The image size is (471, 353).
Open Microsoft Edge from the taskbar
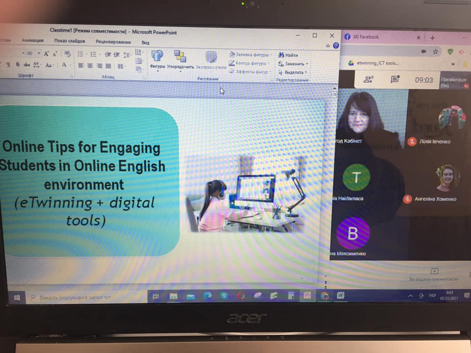[x=207, y=296]
